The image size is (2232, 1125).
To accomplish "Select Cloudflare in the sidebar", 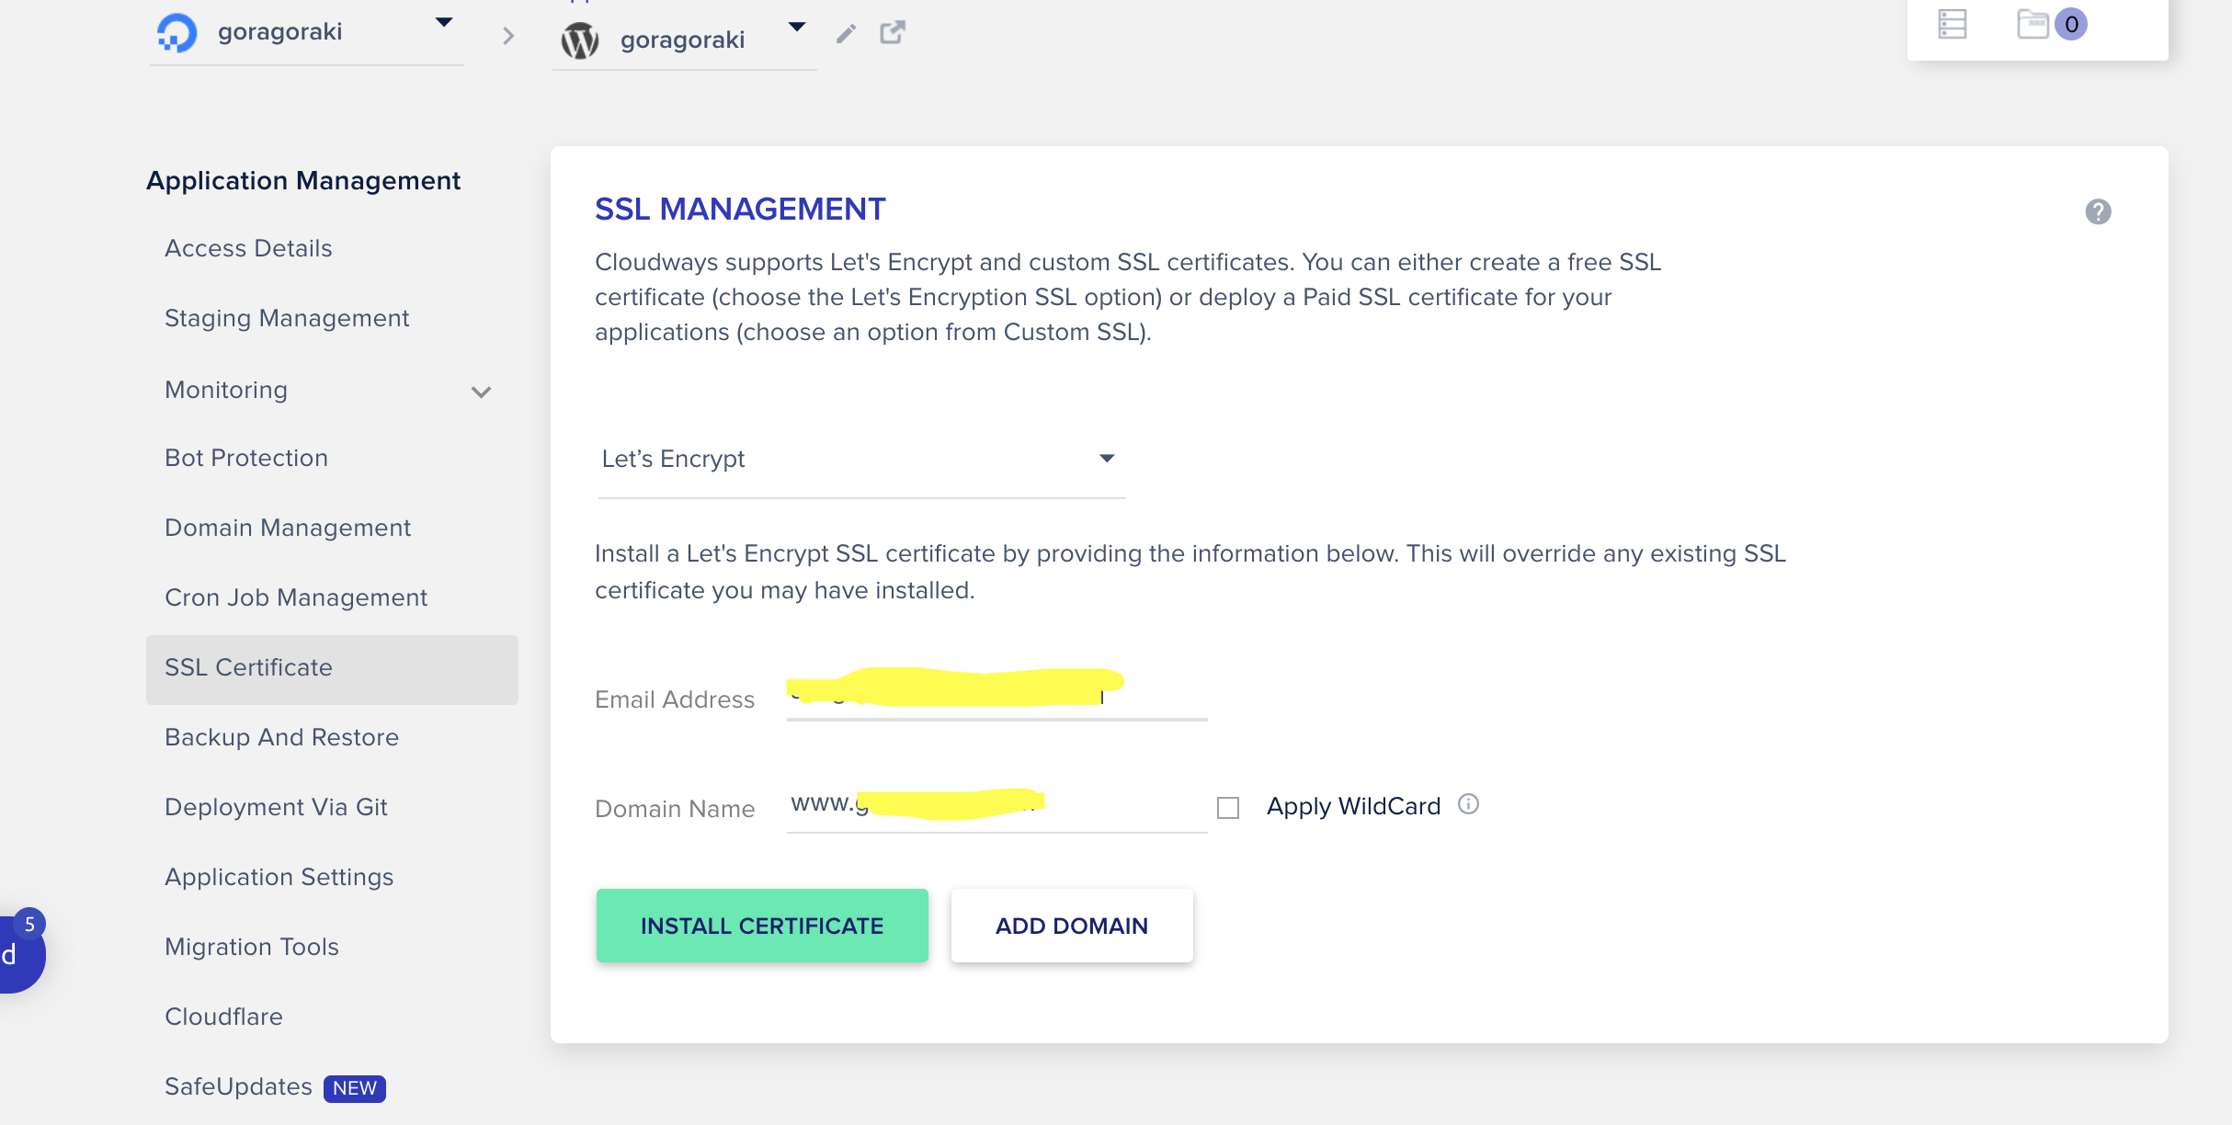I will pyautogui.click(x=223, y=1017).
